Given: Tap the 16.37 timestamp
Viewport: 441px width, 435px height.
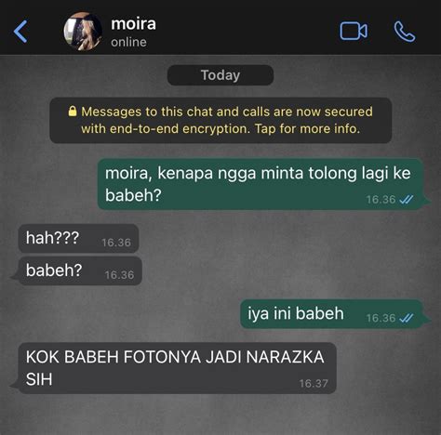Looking at the screenshot, I should (x=314, y=384).
